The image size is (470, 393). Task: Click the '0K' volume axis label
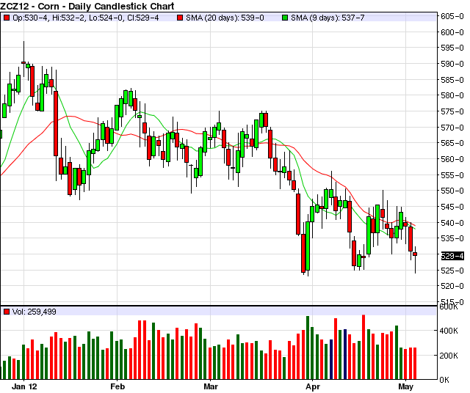tap(444, 380)
